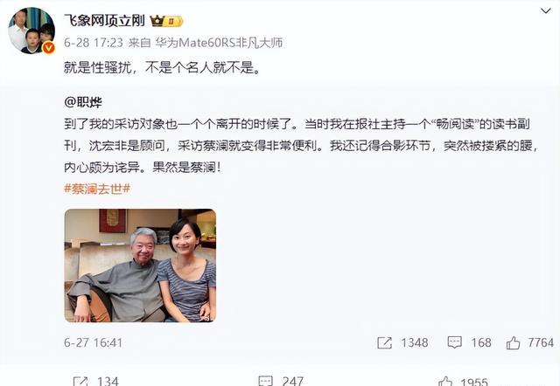This screenshot has width=560, height=386.
Task: Open the #蔡澜去世# hashtag topic
Action: coord(97,189)
